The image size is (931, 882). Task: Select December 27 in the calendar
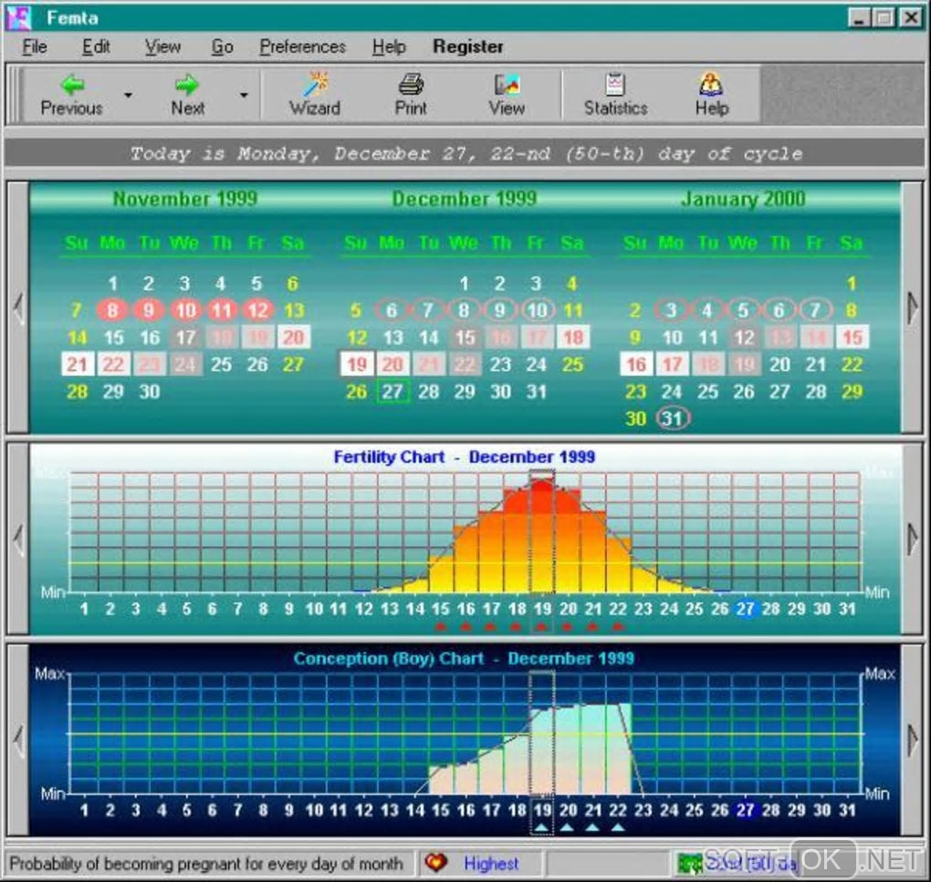pos(392,392)
